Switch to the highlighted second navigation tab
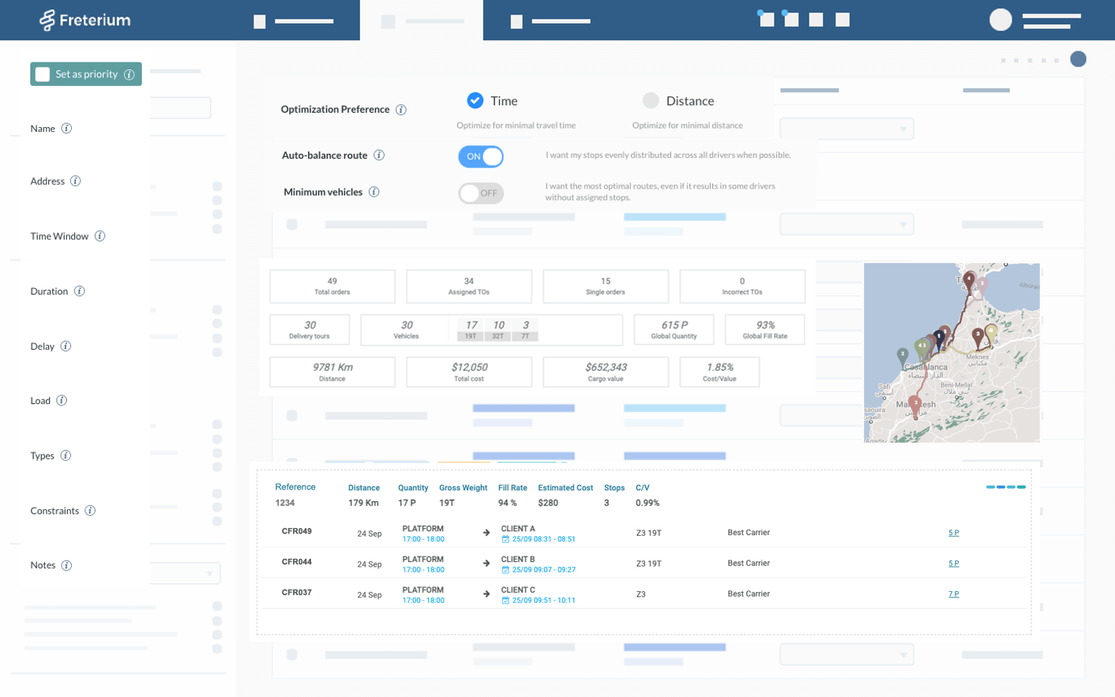The width and height of the screenshot is (1115, 697). (x=422, y=21)
